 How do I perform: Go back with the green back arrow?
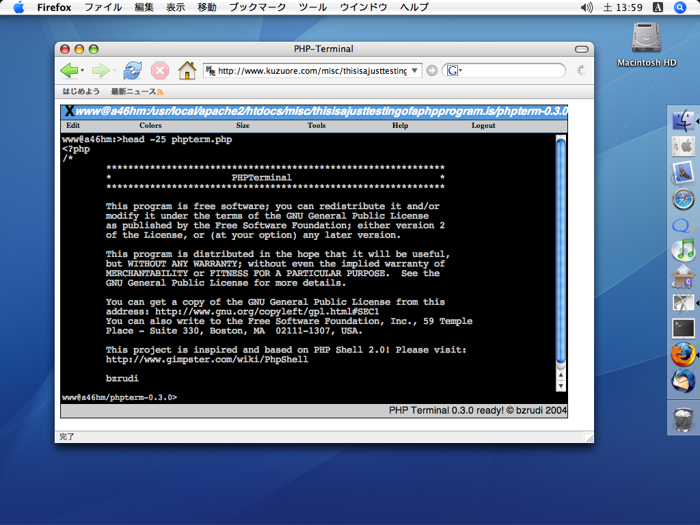tap(69, 70)
